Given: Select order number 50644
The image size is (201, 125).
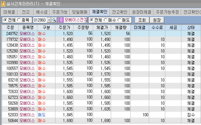Looking at the screenshot, I should coord(13,120).
